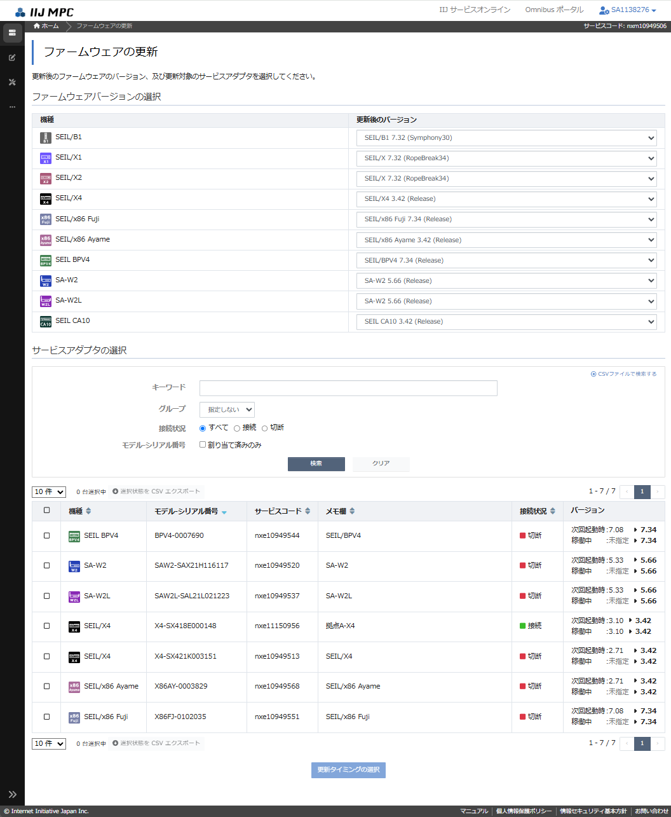This screenshot has height=817, width=671.
Task: Open SEIL/BPV4 7.34 version dropdown
Action: click(506, 261)
